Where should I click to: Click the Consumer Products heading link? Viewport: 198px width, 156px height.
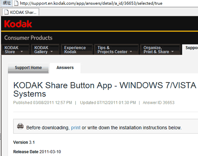[x=28, y=38]
